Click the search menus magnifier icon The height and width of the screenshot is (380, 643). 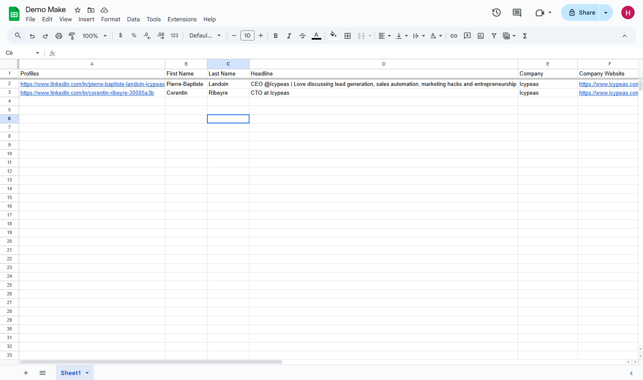[18, 36]
